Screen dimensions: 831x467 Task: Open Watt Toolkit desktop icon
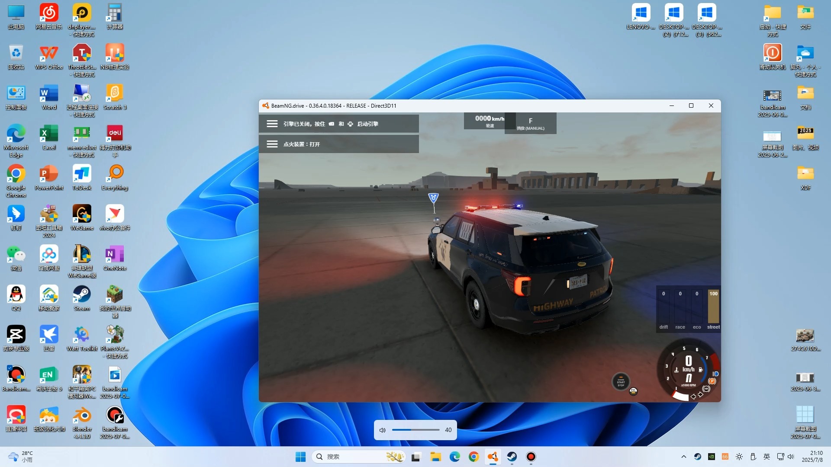coord(82,339)
